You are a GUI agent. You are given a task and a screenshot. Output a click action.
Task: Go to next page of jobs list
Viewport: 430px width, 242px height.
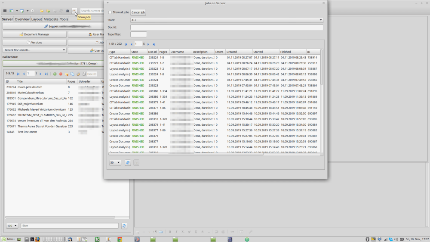[148, 44]
